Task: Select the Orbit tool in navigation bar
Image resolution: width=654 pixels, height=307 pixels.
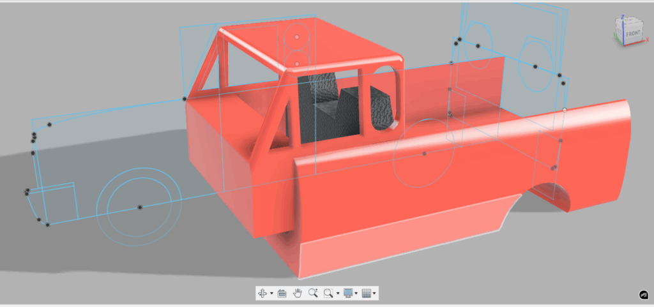Action: [262, 293]
